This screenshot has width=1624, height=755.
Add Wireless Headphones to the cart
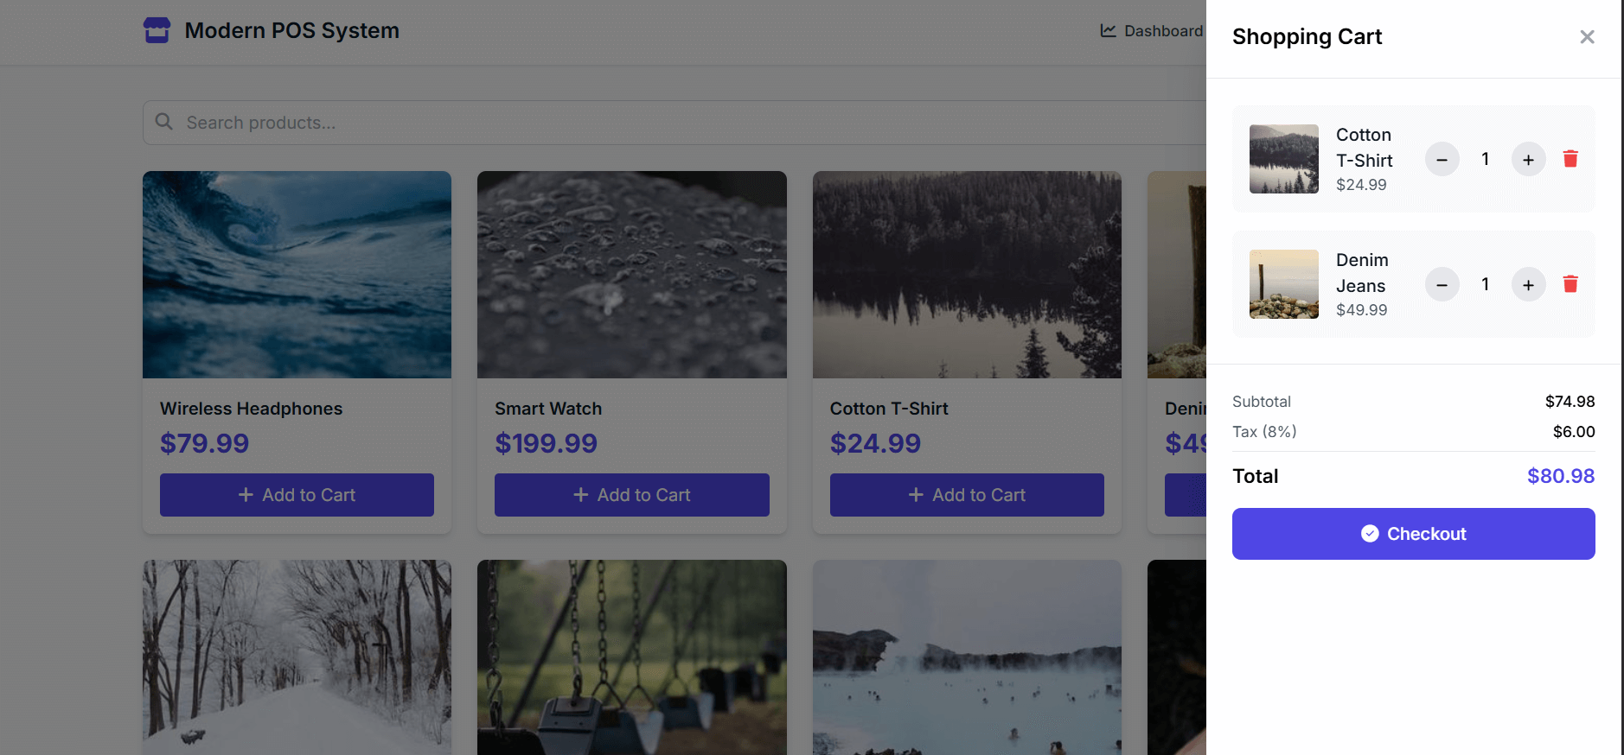coord(297,495)
